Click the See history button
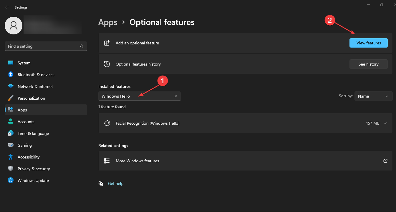Image resolution: width=396 pixels, height=212 pixels. (368, 64)
